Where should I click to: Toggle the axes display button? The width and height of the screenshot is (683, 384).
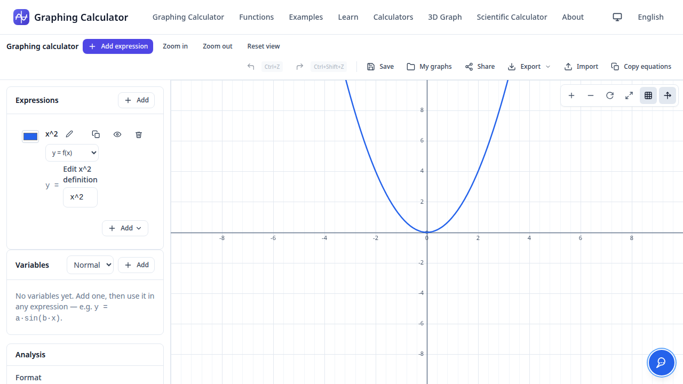click(668, 95)
